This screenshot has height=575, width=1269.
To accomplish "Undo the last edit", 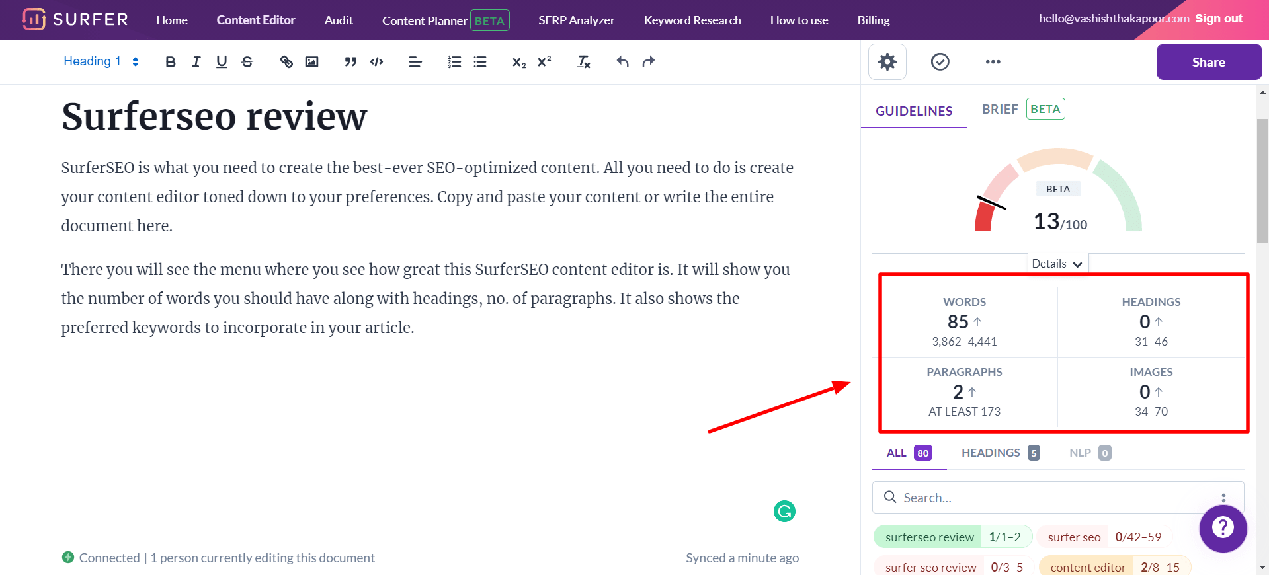I will coord(622,61).
